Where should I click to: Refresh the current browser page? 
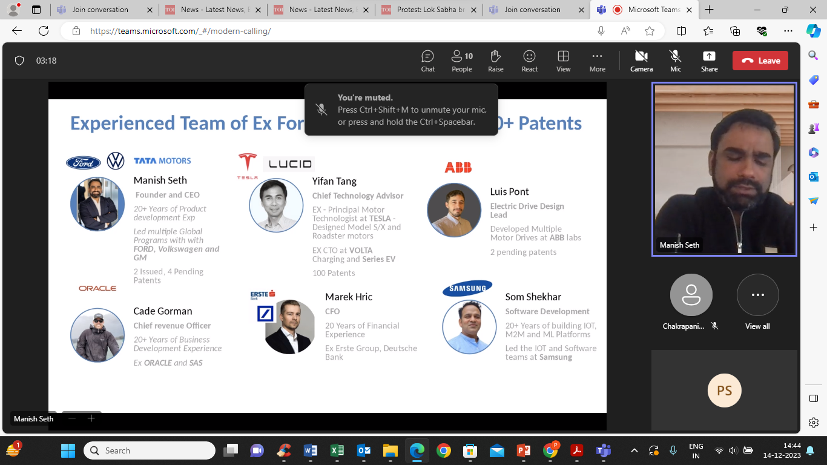(44, 31)
